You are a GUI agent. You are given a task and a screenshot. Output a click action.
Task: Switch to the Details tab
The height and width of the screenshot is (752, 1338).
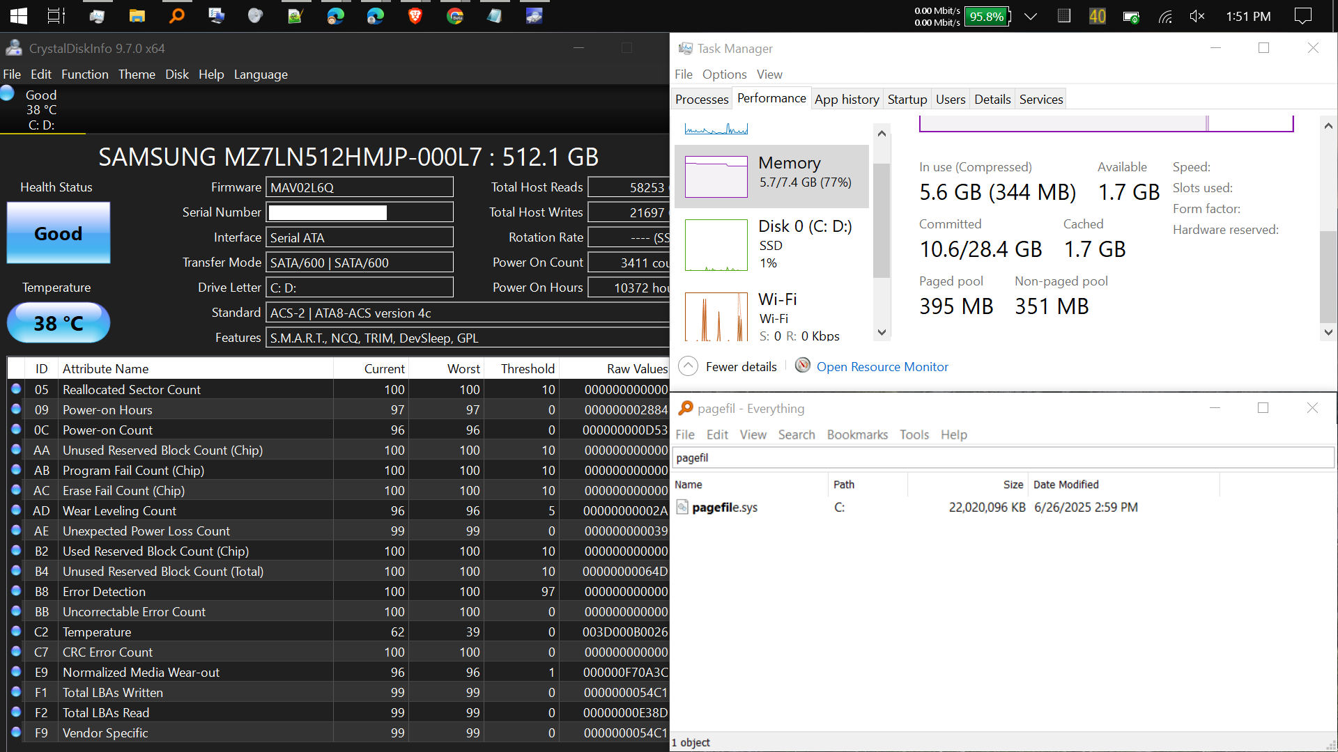tap(992, 100)
